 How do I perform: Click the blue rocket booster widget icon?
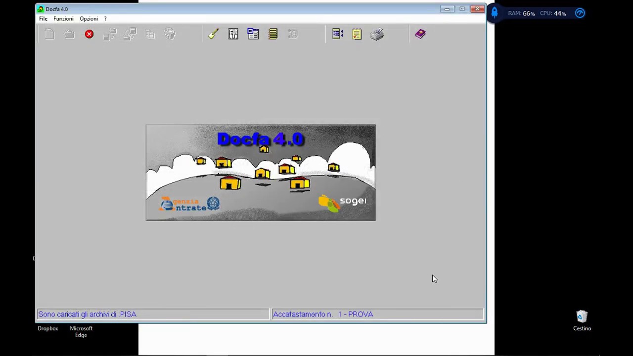click(494, 13)
